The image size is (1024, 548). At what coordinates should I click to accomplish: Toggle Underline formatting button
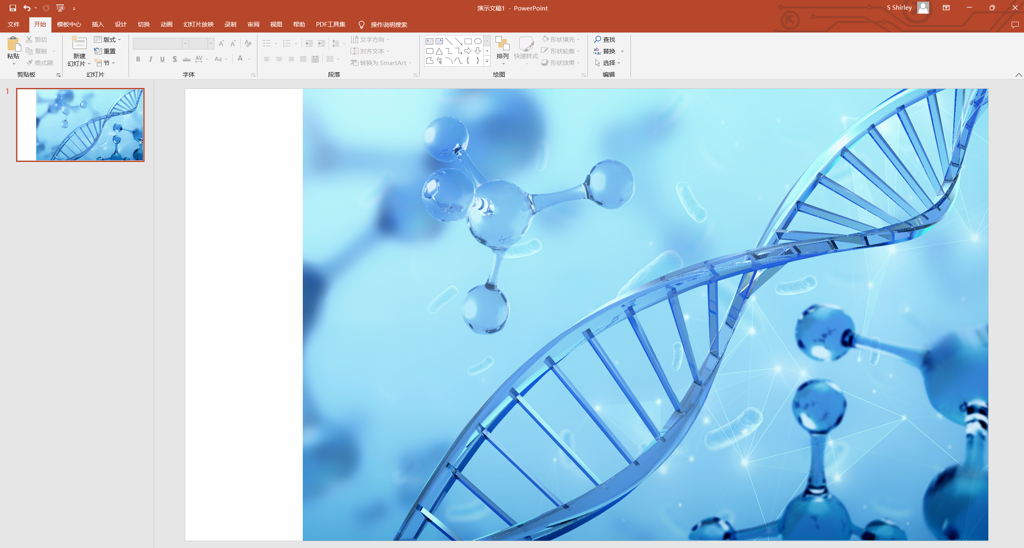click(162, 59)
